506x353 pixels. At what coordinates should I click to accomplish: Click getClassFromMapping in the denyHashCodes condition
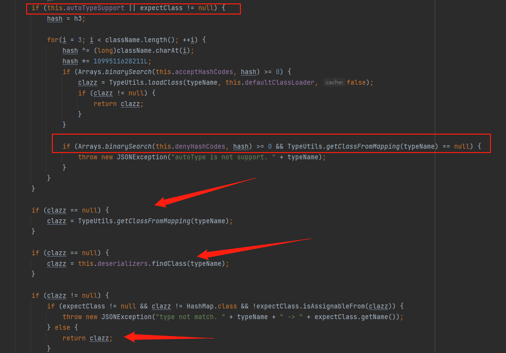coord(363,146)
